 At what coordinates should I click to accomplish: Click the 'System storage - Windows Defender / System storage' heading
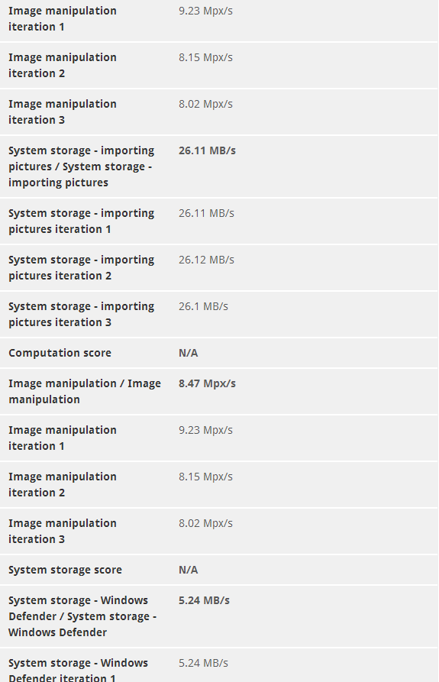pyautogui.click(x=82, y=616)
